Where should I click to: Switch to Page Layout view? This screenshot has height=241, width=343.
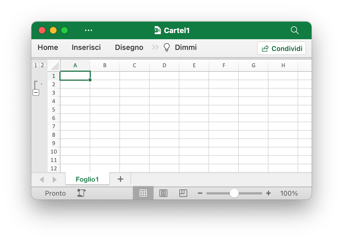tap(163, 193)
